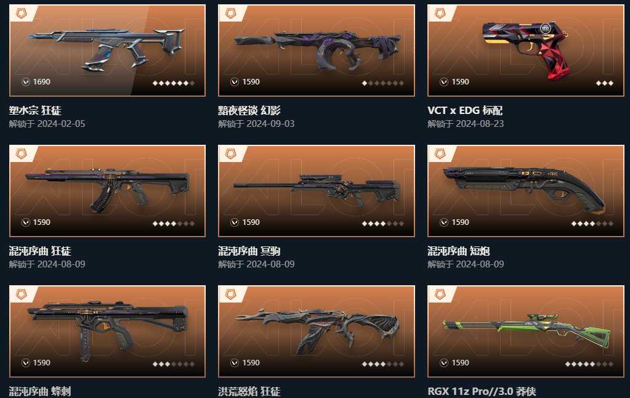Click upgrade level diamonds on 塑水宗 狂徒 card
630x398 pixels.
(x=174, y=83)
